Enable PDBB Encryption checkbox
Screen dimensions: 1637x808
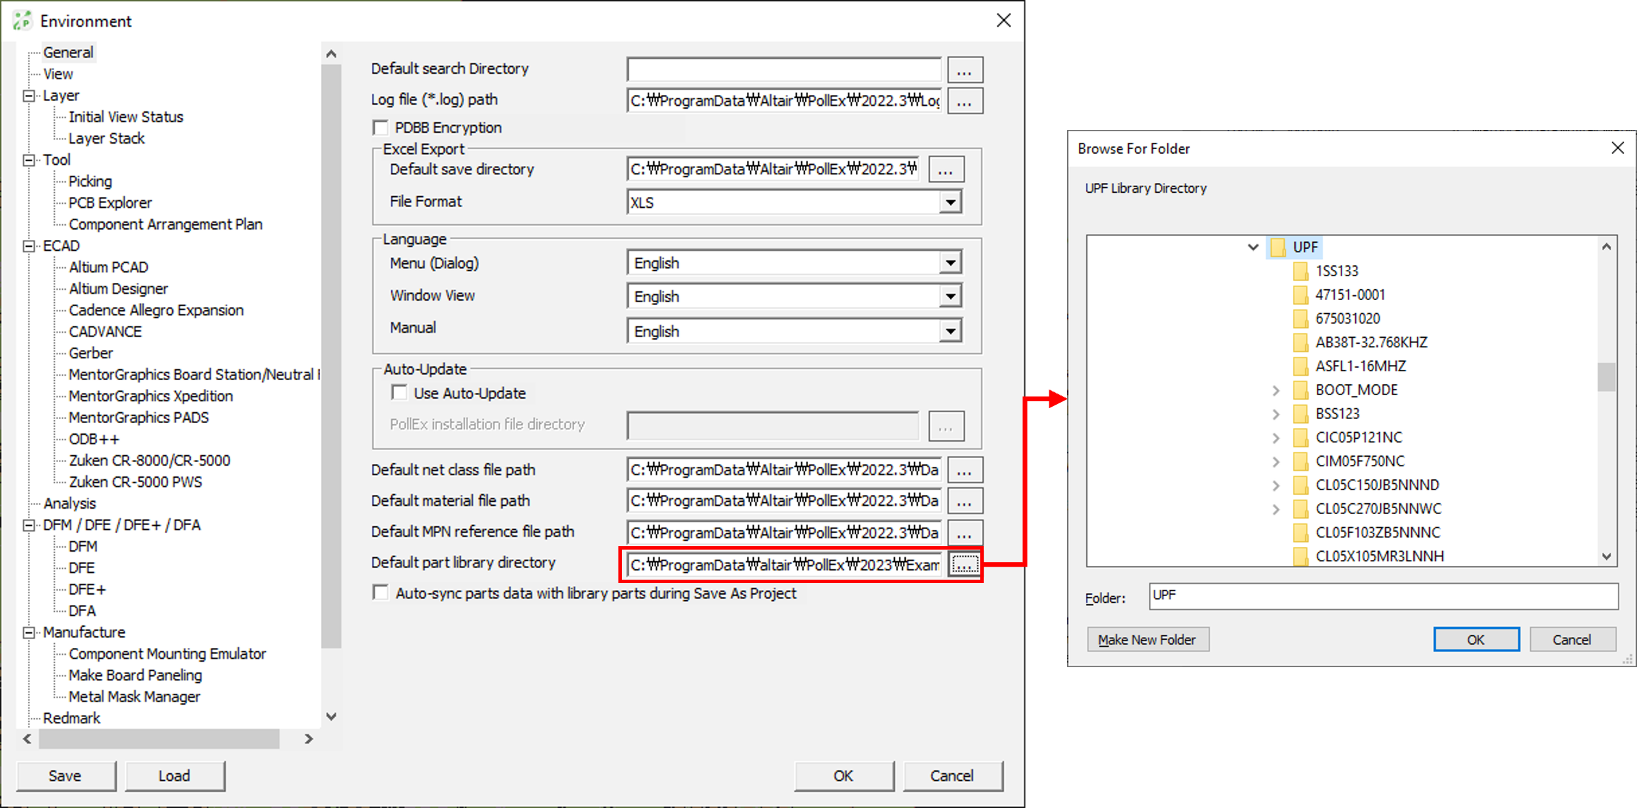(380, 128)
